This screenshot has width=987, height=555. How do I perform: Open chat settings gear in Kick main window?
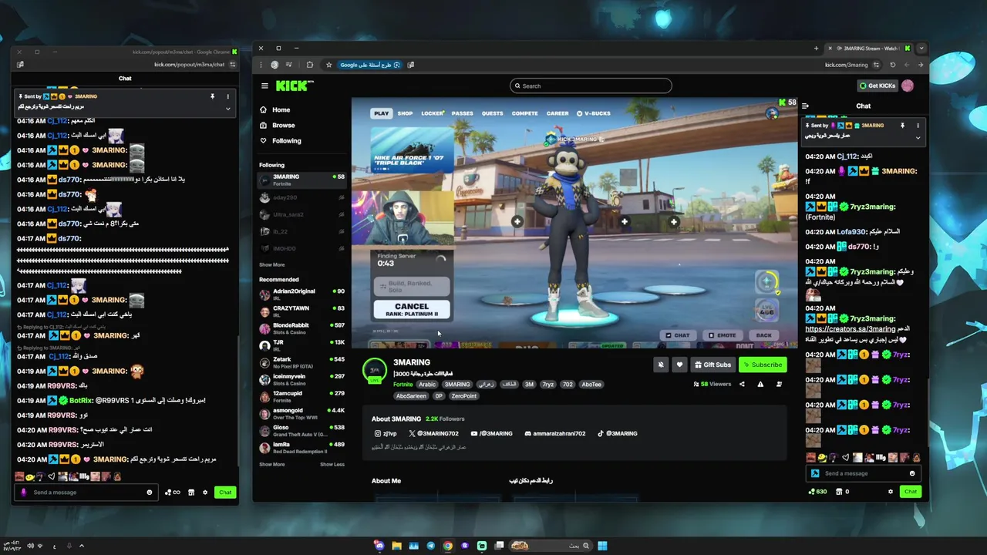pos(891,491)
